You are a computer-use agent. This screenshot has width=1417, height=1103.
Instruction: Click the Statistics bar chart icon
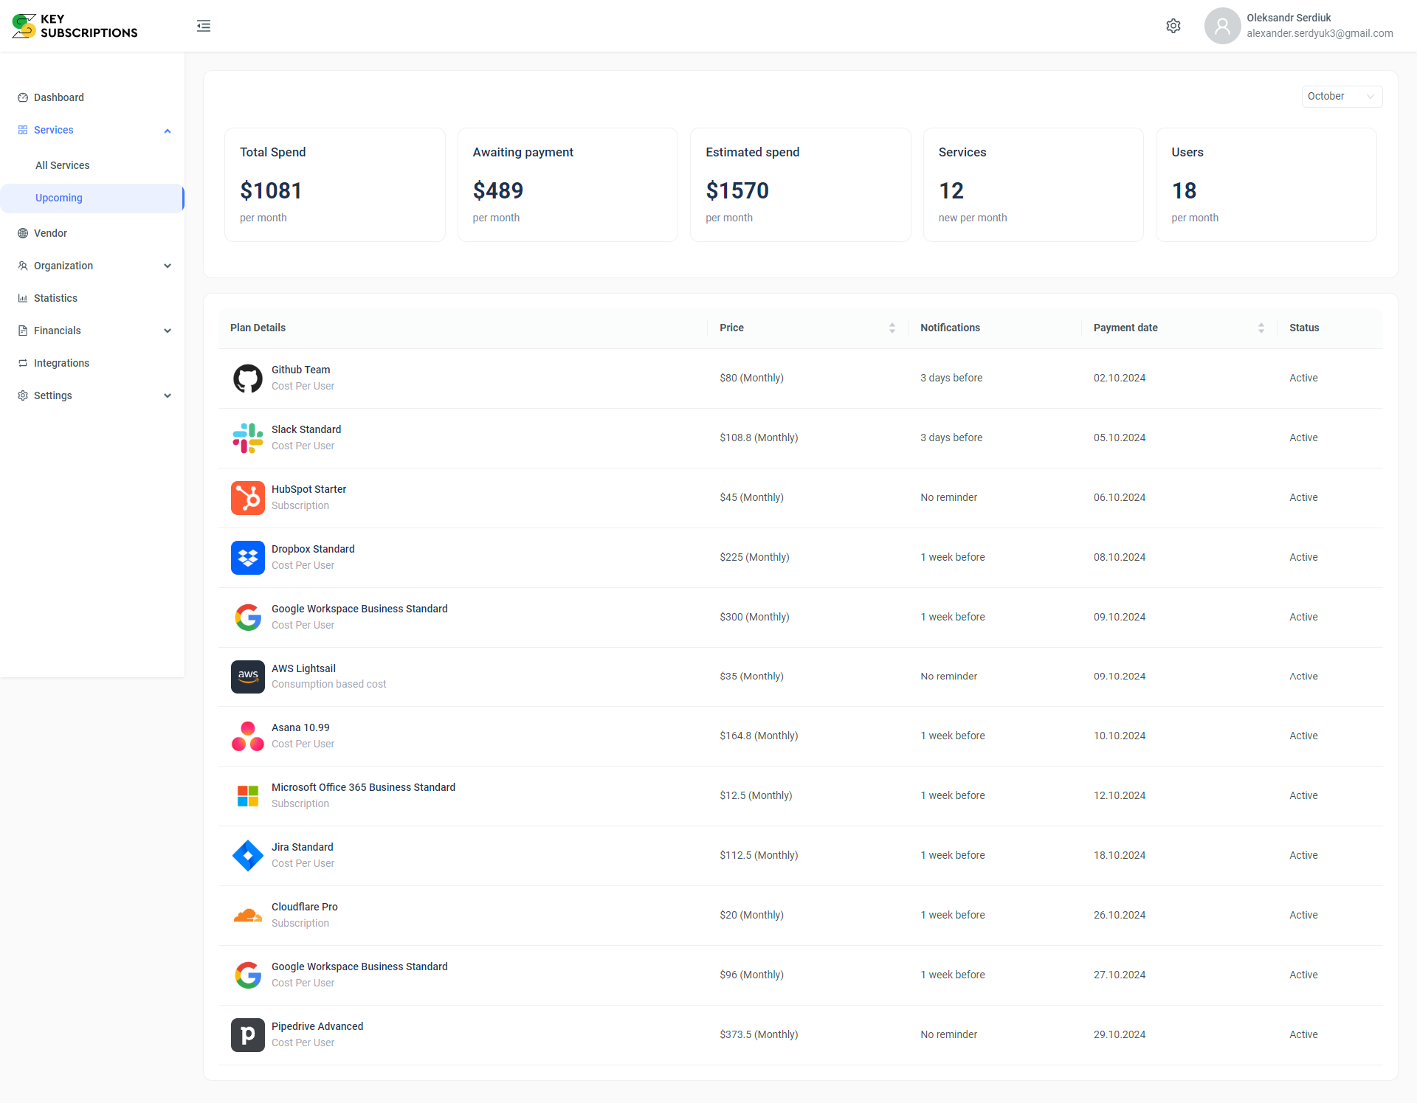23,298
